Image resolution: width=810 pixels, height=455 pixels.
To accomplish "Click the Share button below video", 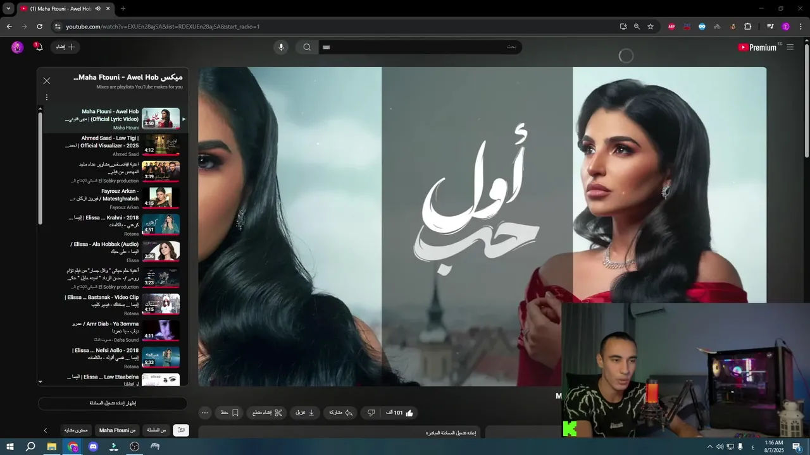I will 340,413.
